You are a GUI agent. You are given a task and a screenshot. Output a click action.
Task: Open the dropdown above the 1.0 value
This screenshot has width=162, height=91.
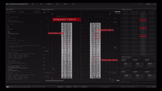pos(135,60)
